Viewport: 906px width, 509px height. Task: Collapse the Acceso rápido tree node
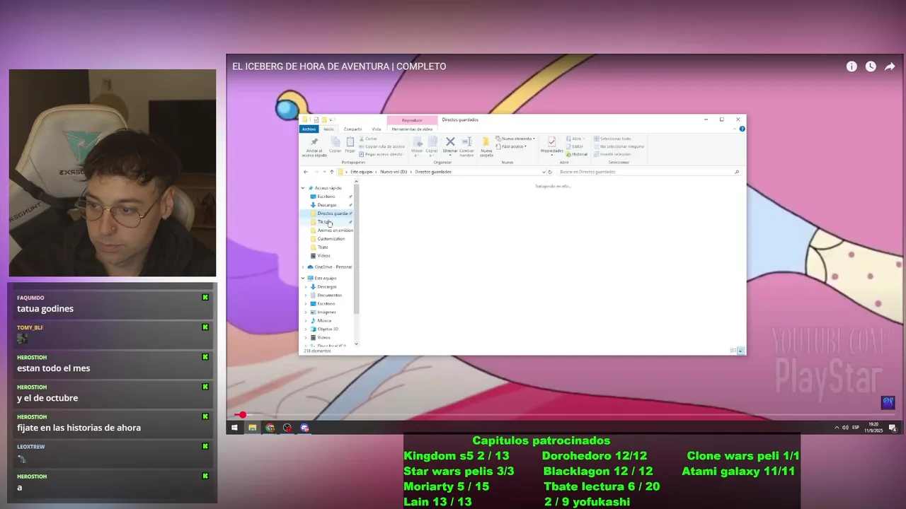(303, 188)
